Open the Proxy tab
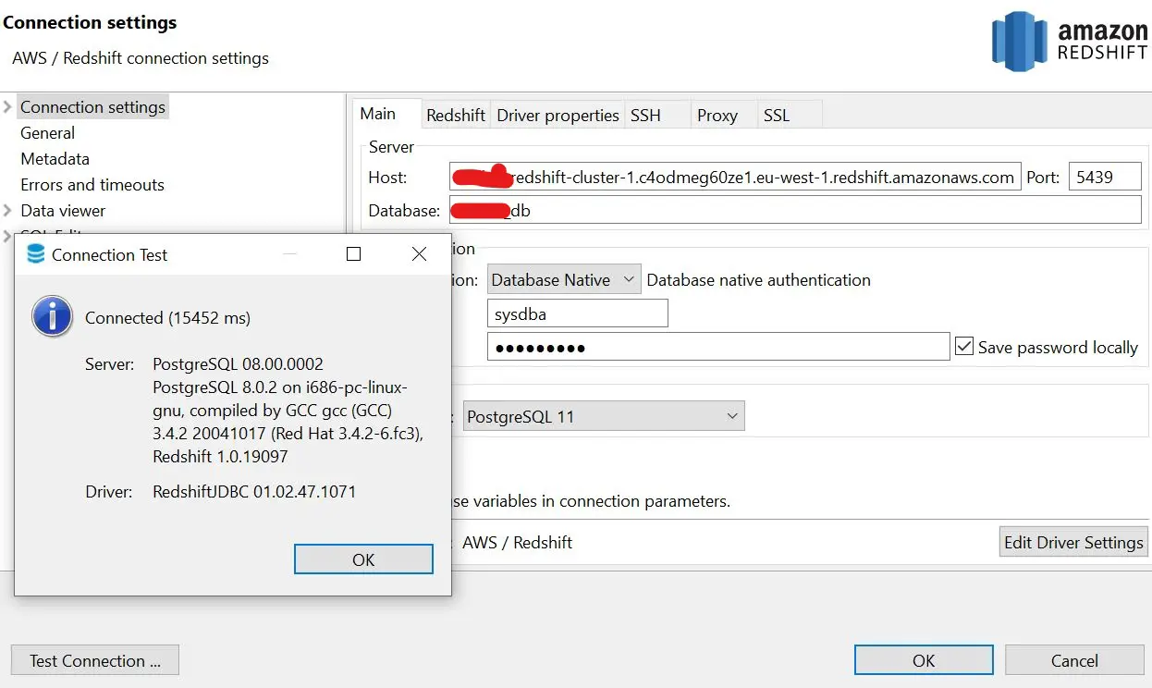The image size is (1152, 688). (x=724, y=116)
